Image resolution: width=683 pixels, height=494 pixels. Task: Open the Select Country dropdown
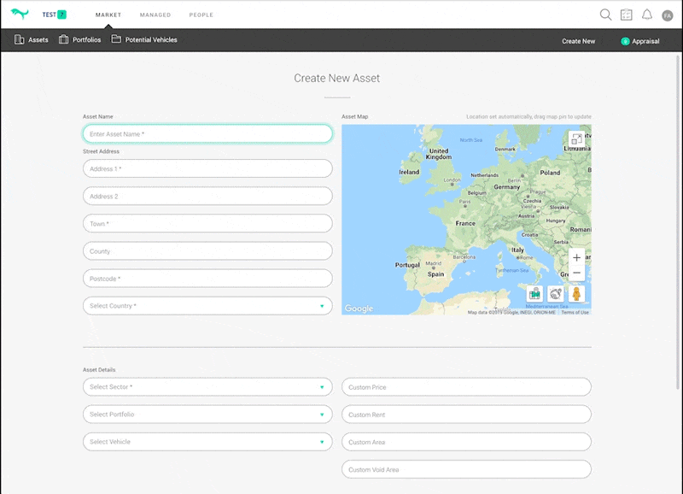tap(207, 306)
